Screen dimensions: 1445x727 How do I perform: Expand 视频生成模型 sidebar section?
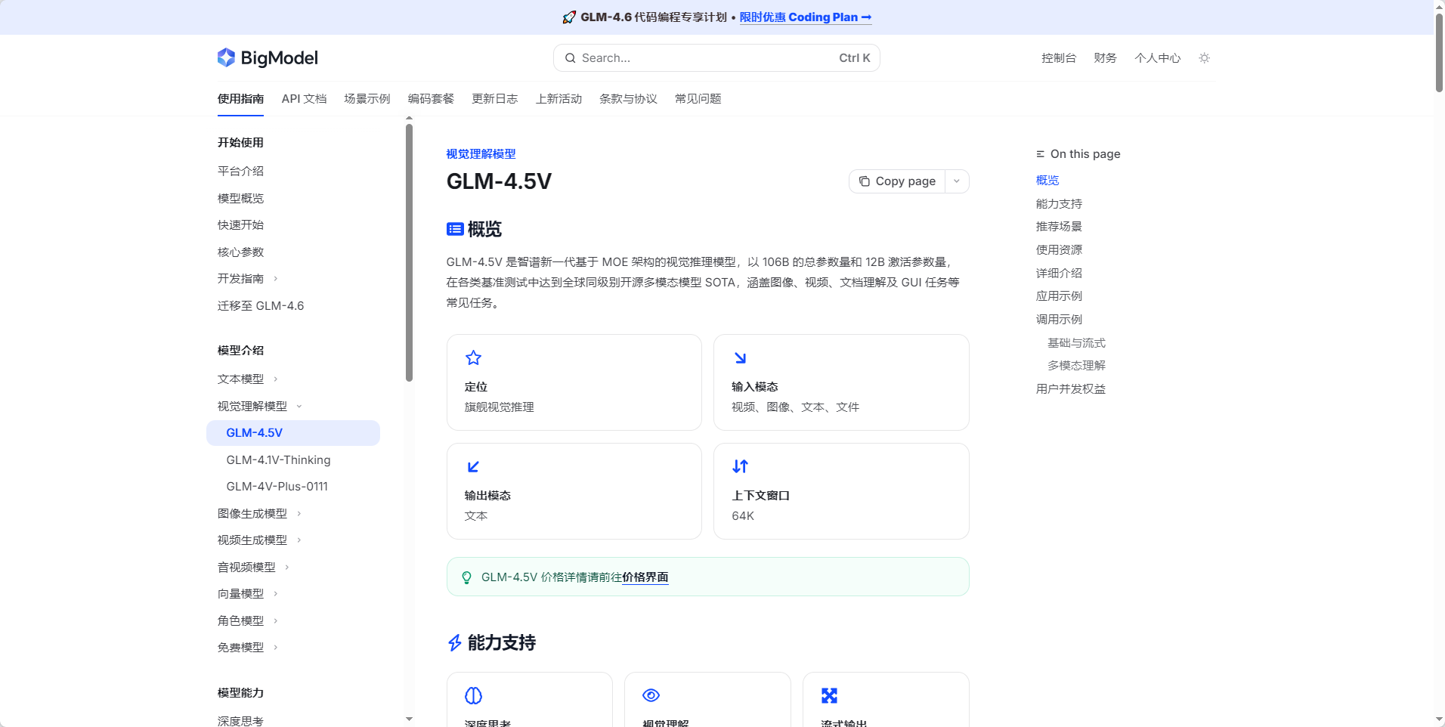(x=299, y=540)
